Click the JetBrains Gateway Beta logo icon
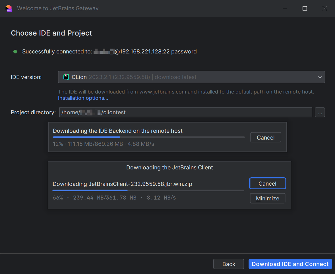The image size is (335, 274). 9,8
